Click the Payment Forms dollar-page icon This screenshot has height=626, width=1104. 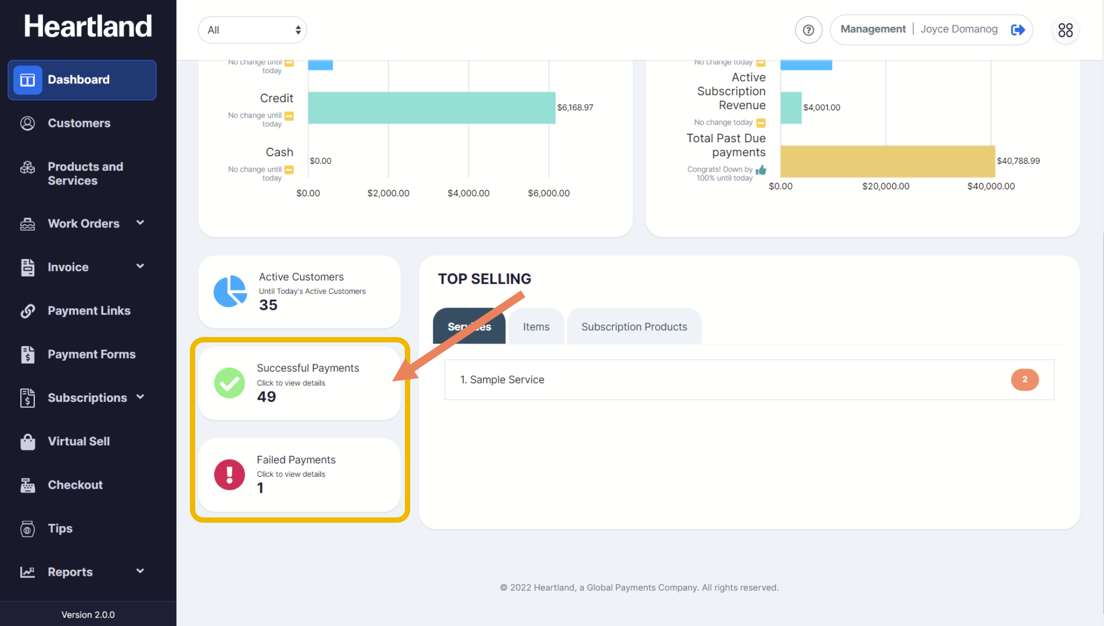coord(28,354)
